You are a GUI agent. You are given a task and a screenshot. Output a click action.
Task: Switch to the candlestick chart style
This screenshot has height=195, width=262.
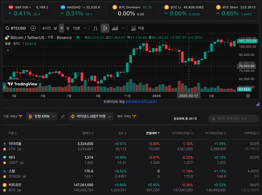click(x=105, y=28)
